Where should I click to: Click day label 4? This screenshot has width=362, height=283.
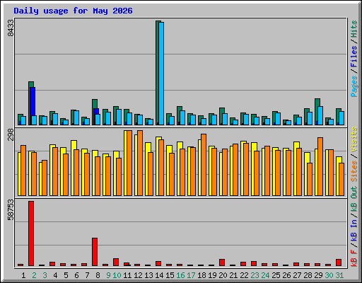tap(55, 275)
